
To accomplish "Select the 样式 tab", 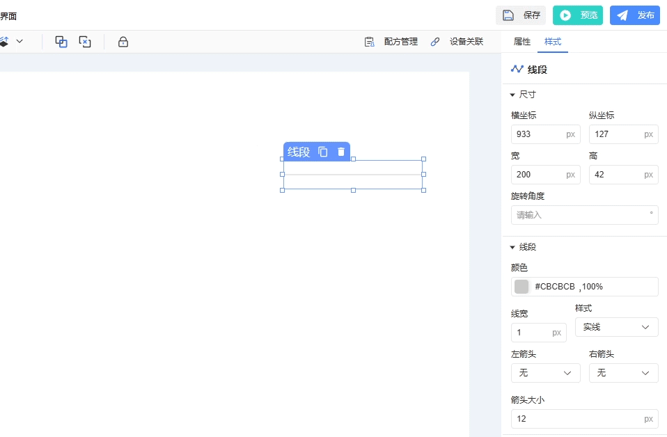I will click(x=553, y=42).
